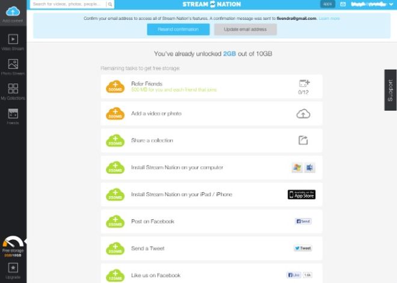Click the Facebook like count 1.6k
The height and width of the screenshot is (283, 397).
(307, 275)
